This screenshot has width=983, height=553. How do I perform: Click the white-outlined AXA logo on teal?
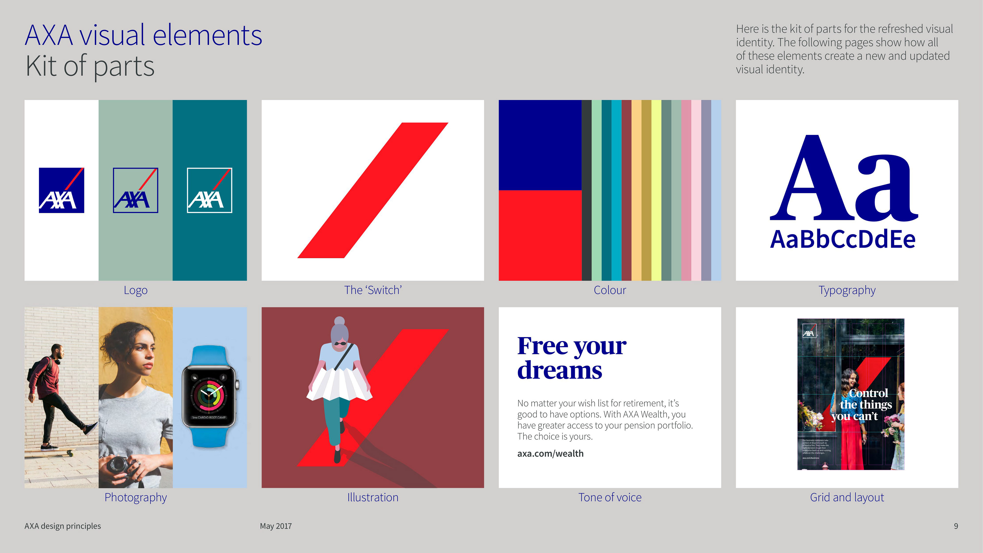click(x=209, y=190)
